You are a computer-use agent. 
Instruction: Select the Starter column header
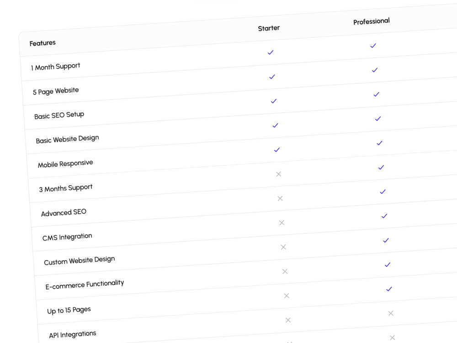coord(269,28)
